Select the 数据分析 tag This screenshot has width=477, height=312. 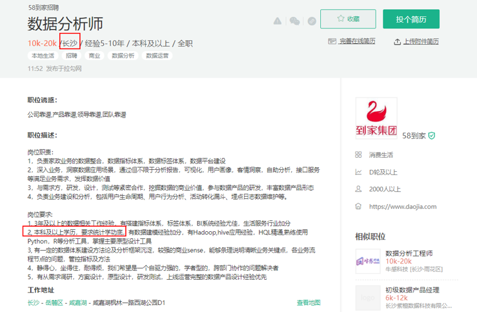coord(123,56)
